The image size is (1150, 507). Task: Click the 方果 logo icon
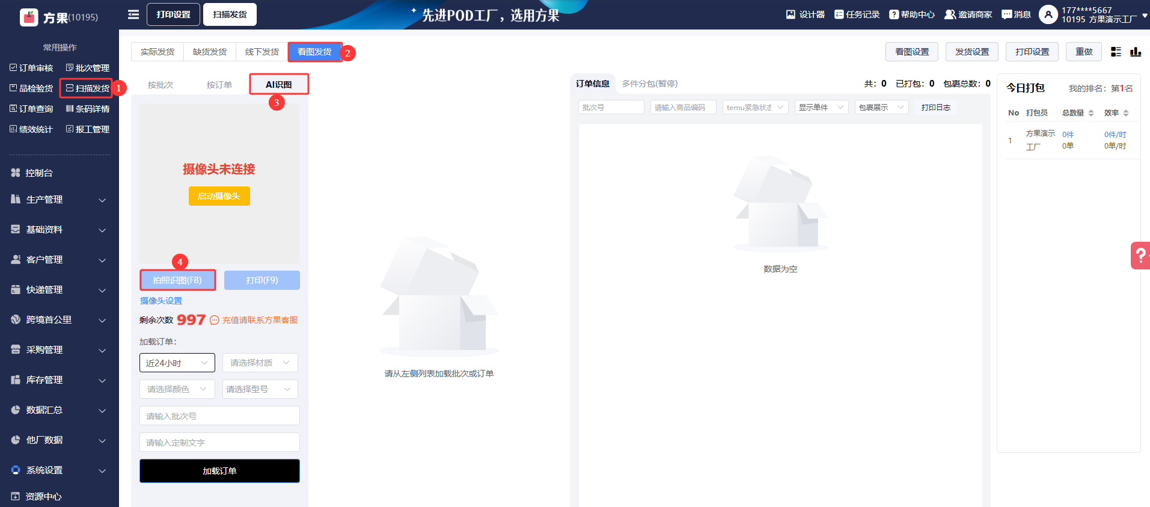(29, 17)
